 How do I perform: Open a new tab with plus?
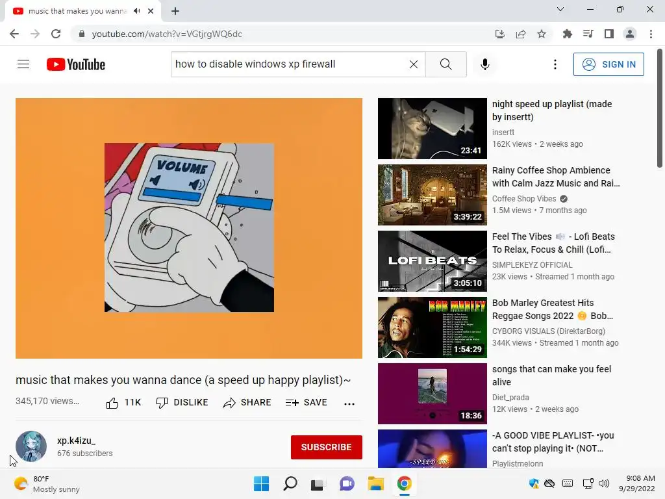coord(175,11)
